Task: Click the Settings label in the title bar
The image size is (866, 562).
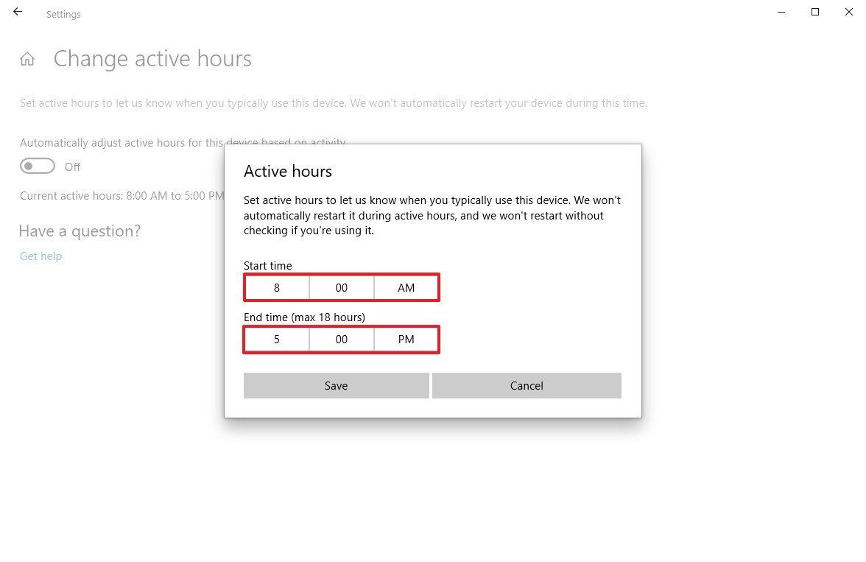Action: 63,14
